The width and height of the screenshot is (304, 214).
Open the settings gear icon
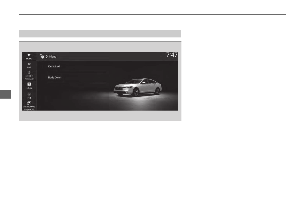42,56
